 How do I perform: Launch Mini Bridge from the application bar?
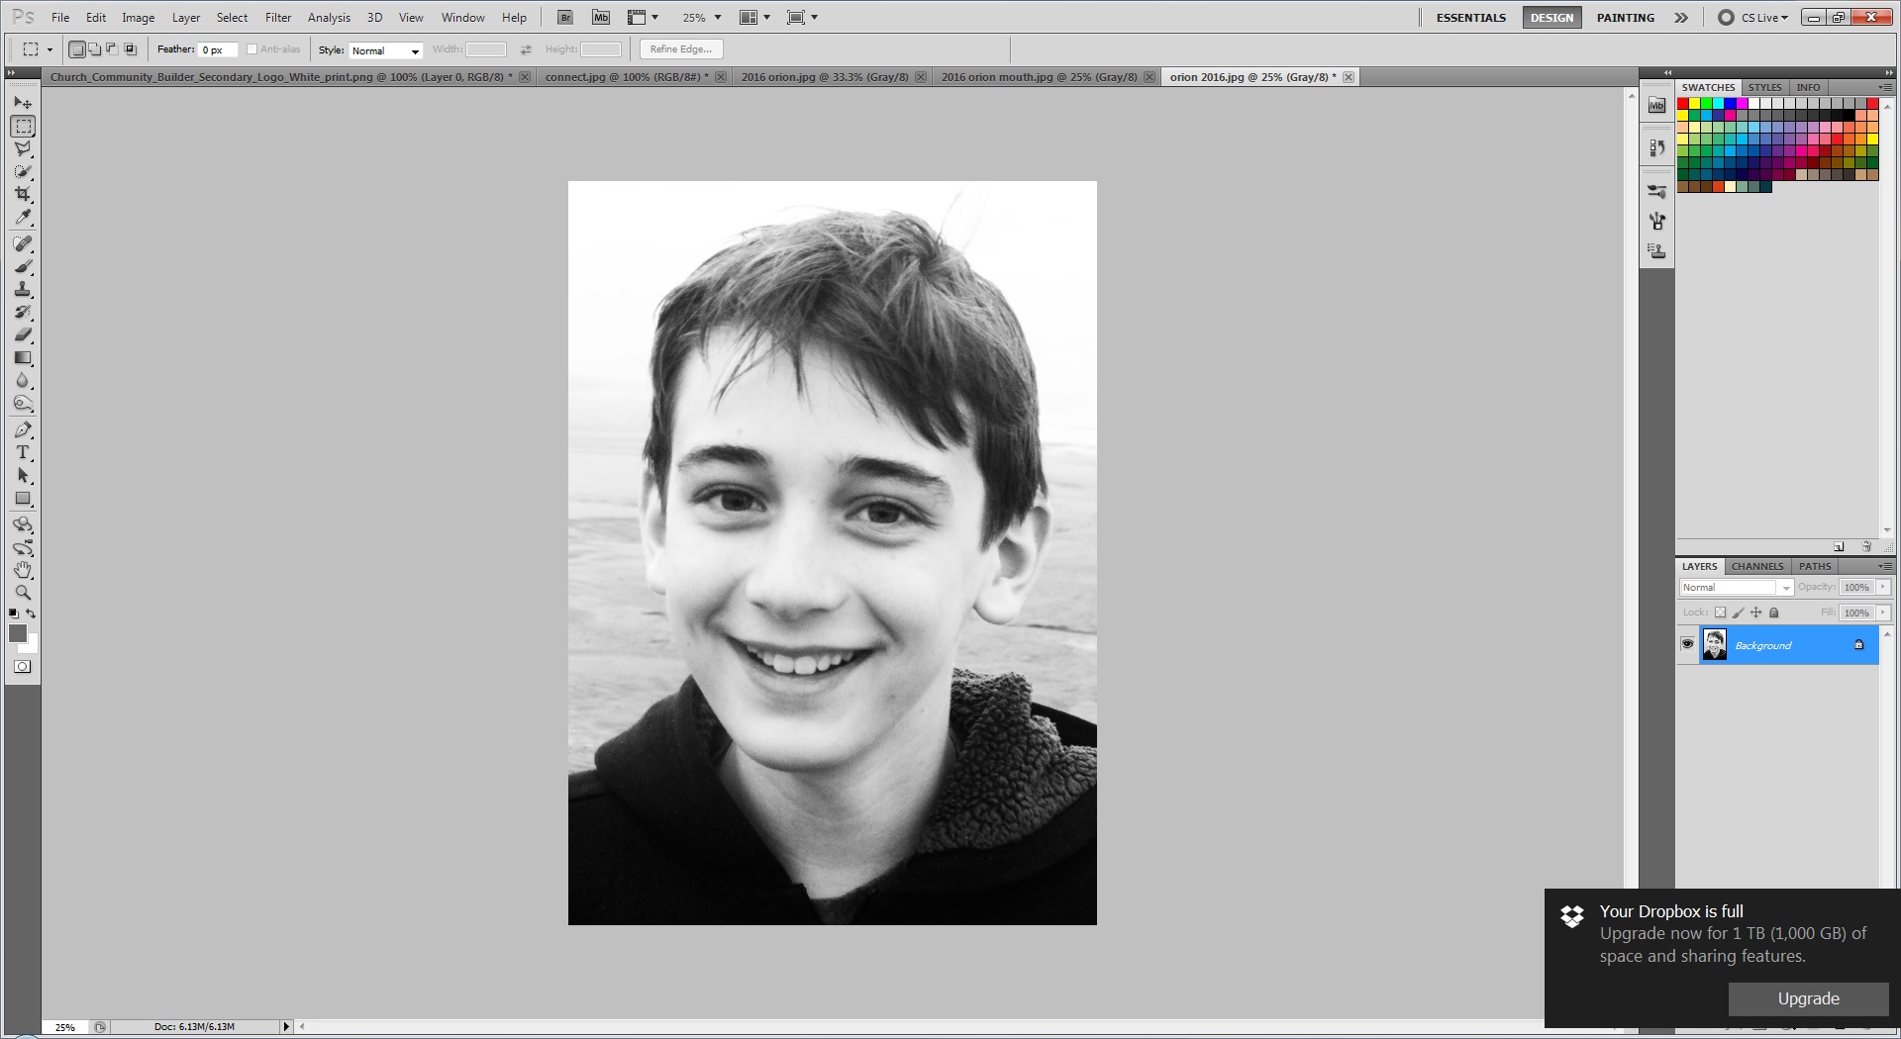point(601,17)
